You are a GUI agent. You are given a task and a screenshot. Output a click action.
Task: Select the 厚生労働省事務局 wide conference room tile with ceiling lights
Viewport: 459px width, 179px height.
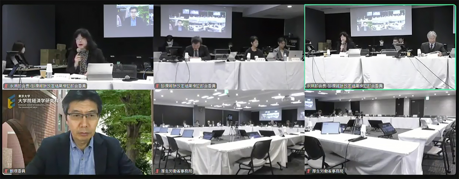point(229,132)
